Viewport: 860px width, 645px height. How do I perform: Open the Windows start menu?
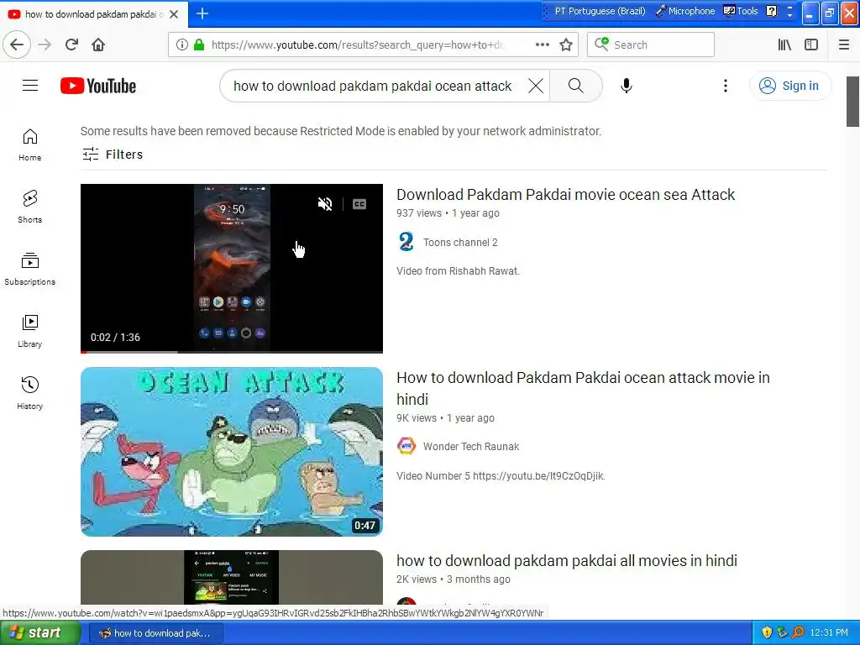click(39, 633)
